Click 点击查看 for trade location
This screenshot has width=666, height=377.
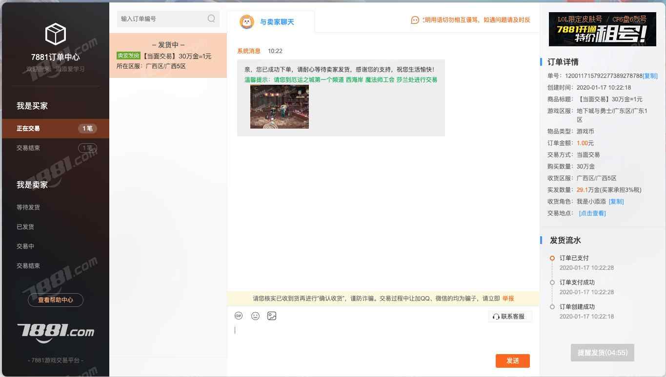pyautogui.click(x=592, y=213)
